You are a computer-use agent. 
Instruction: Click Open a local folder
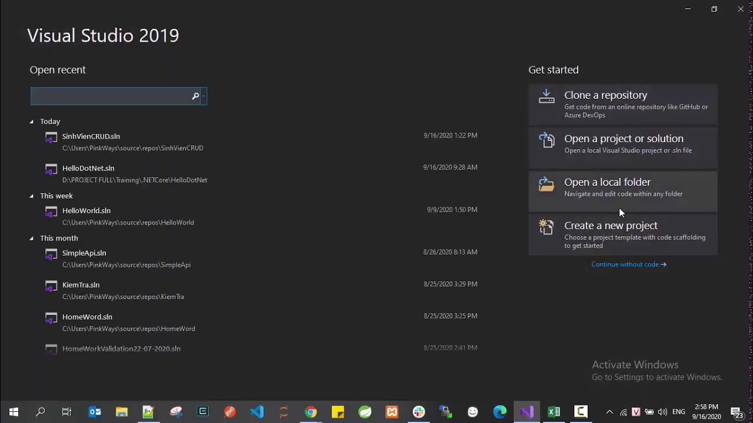(623, 192)
